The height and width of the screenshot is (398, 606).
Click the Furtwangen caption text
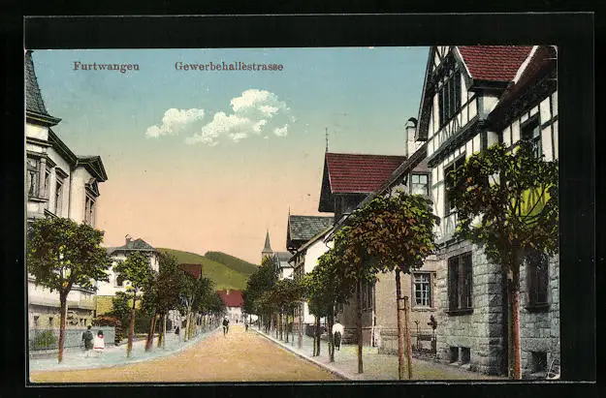pos(106,67)
